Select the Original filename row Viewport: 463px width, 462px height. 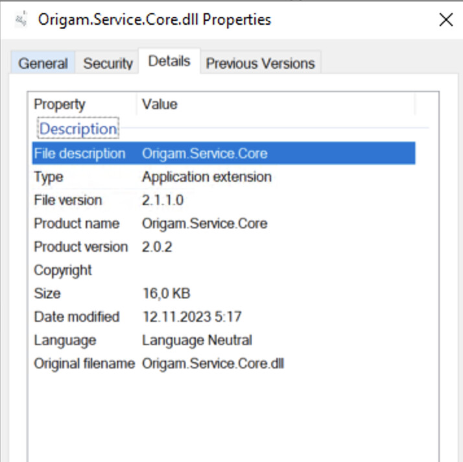click(224, 363)
